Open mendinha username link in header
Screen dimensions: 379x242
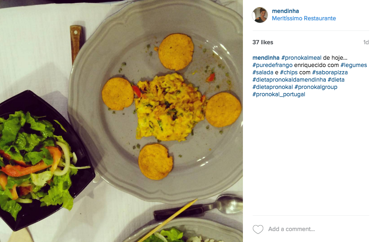click(x=286, y=11)
